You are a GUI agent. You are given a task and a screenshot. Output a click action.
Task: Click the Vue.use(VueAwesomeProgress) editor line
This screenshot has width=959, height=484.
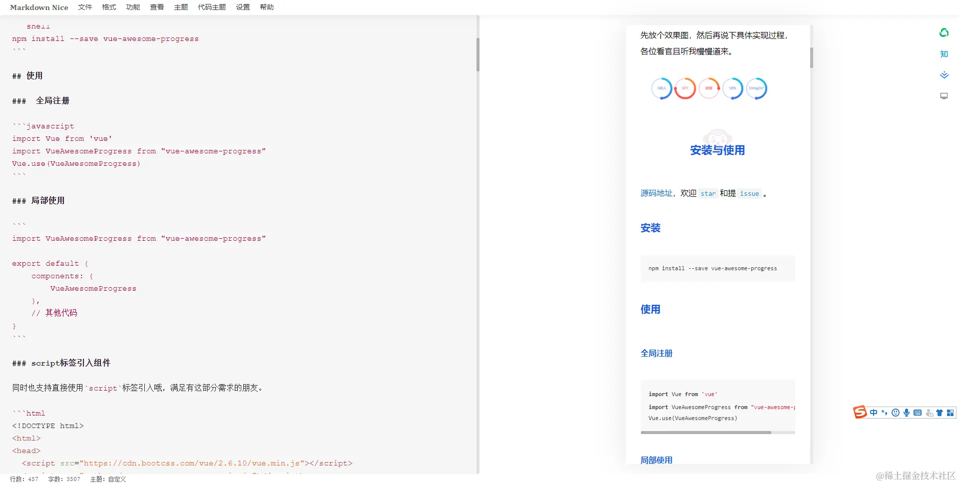point(76,164)
